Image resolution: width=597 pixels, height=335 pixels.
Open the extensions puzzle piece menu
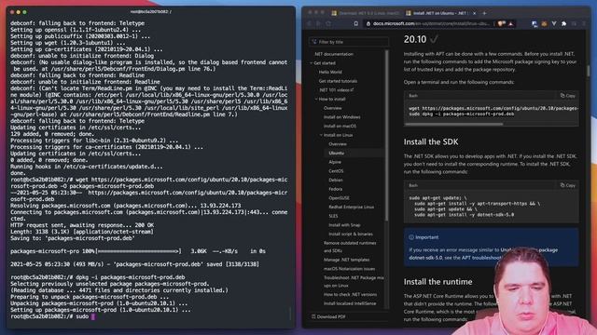pos(563,24)
